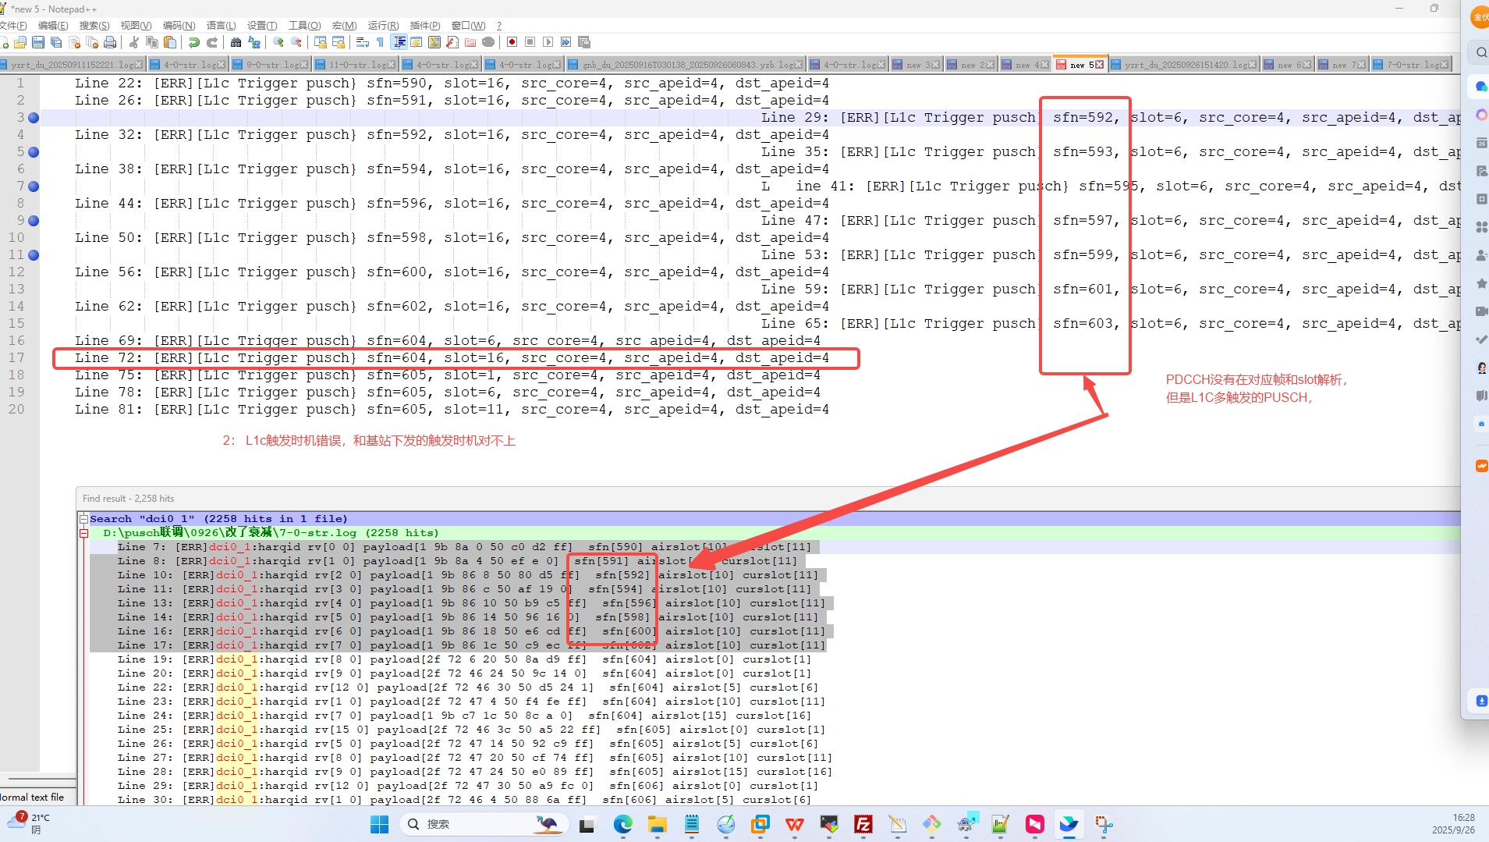Collapse the Search "dci0_1" results node
This screenshot has width=1489, height=842.
click(83, 519)
